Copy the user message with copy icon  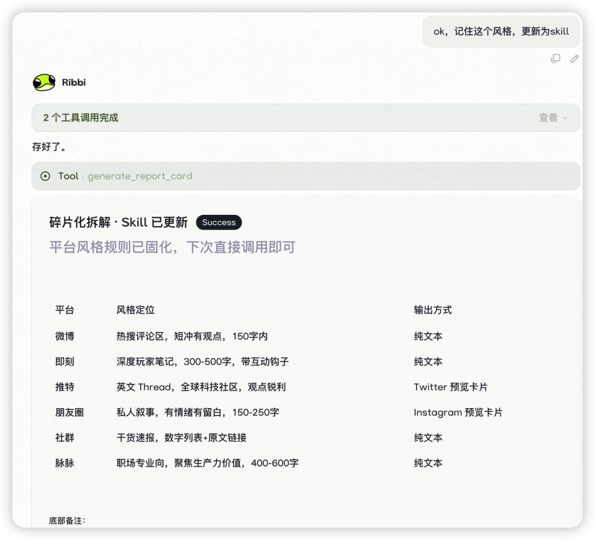click(555, 58)
